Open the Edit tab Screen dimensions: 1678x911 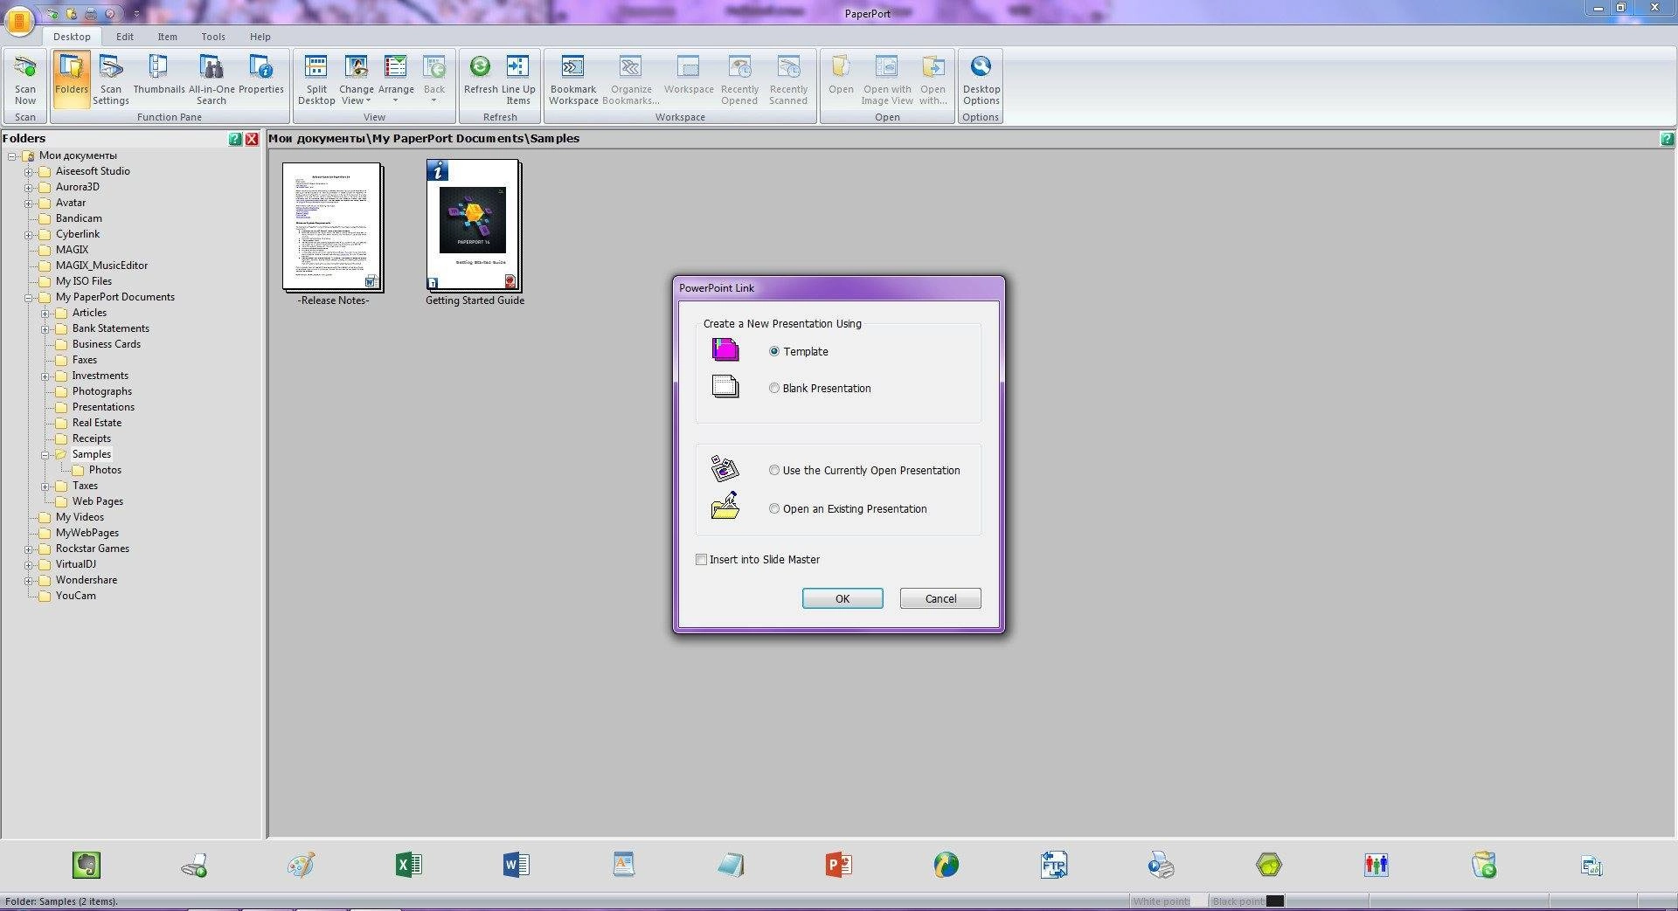[125, 37]
